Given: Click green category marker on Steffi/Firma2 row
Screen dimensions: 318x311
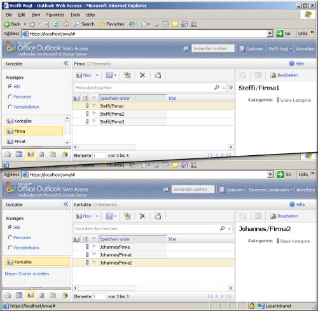Looking at the screenshot, I should tap(87, 114).
